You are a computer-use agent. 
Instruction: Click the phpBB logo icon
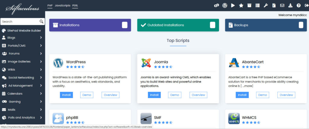click(58, 118)
